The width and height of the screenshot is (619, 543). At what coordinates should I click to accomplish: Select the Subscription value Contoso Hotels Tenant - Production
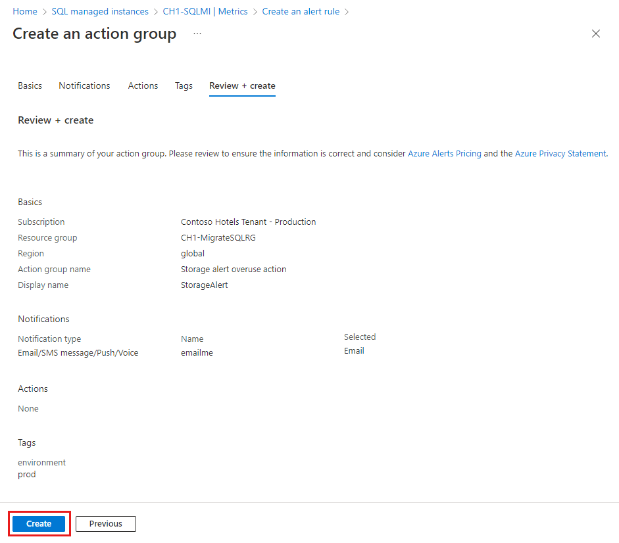tap(248, 222)
